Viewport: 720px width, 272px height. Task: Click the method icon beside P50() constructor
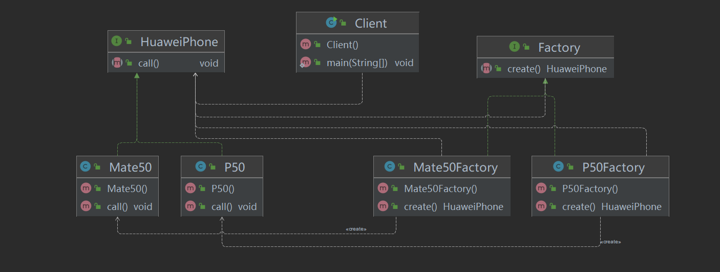tap(190, 189)
